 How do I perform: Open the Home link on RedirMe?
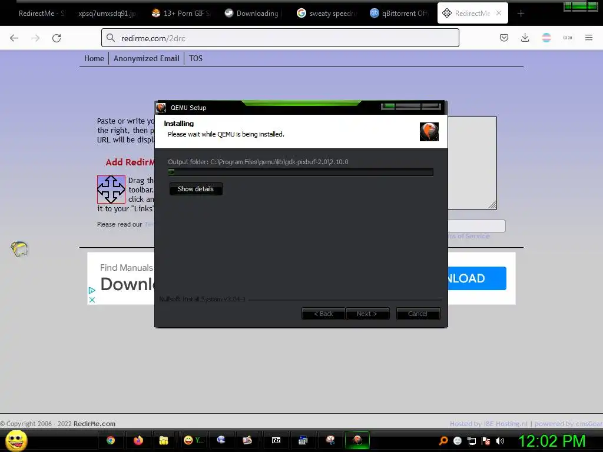[94, 58]
